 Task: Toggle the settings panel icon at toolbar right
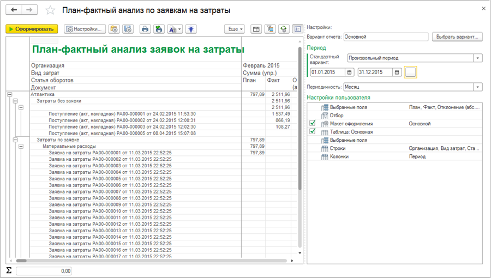[297, 29]
